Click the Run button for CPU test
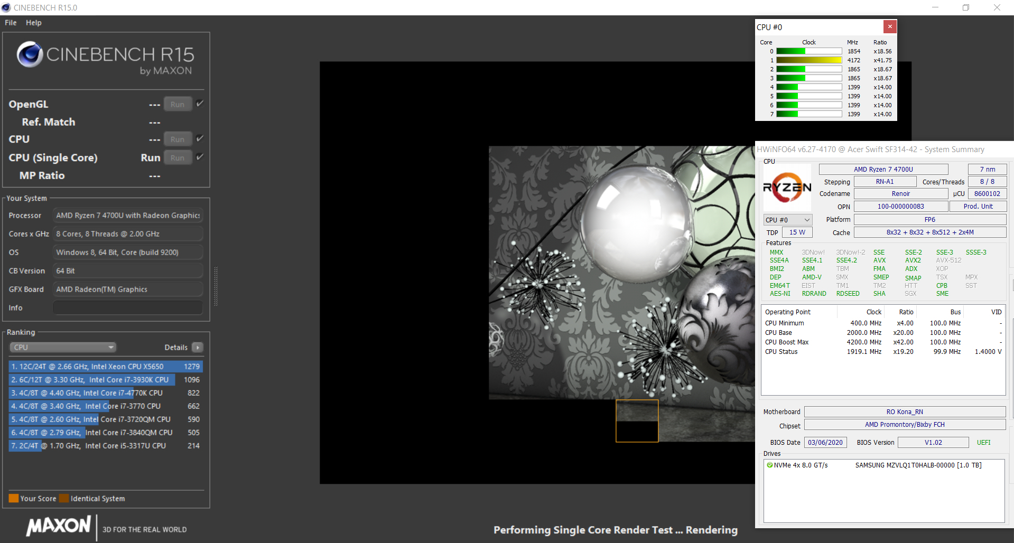 (x=178, y=139)
